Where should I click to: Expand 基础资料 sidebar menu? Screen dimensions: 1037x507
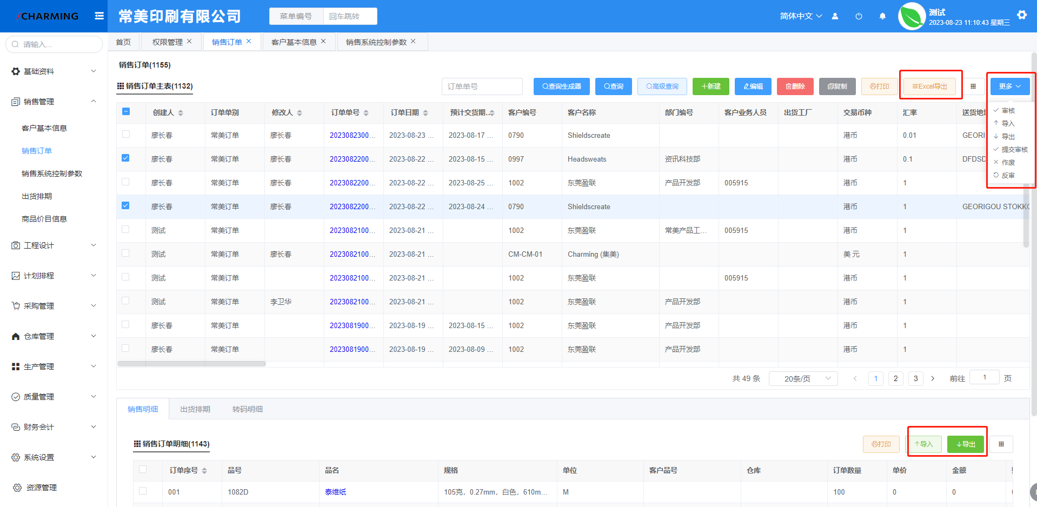[x=54, y=71]
